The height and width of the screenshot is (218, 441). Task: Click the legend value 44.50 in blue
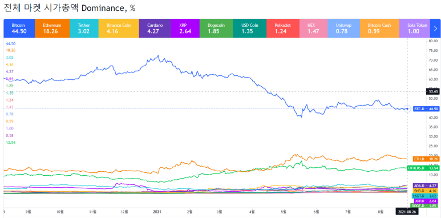11,43
